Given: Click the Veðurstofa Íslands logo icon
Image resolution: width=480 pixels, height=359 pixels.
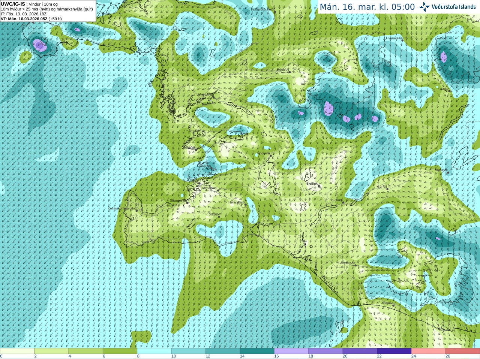Looking at the screenshot, I should click(x=424, y=7).
